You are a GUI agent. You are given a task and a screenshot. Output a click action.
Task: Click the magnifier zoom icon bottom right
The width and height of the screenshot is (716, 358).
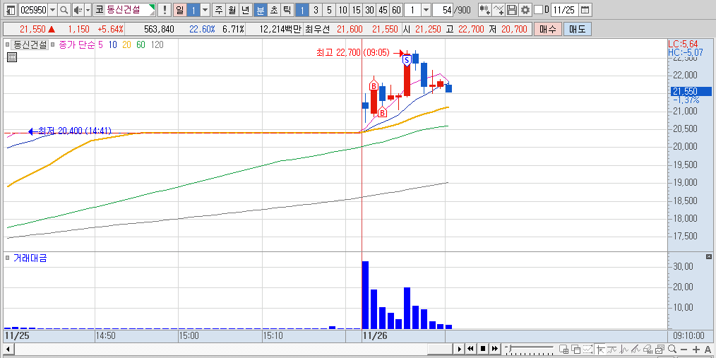[x=672, y=349]
